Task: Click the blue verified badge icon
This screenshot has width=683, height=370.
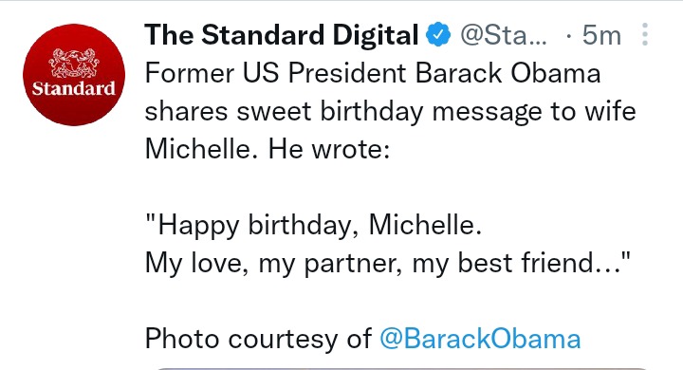Action: pyautogui.click(x=437, y=35)
